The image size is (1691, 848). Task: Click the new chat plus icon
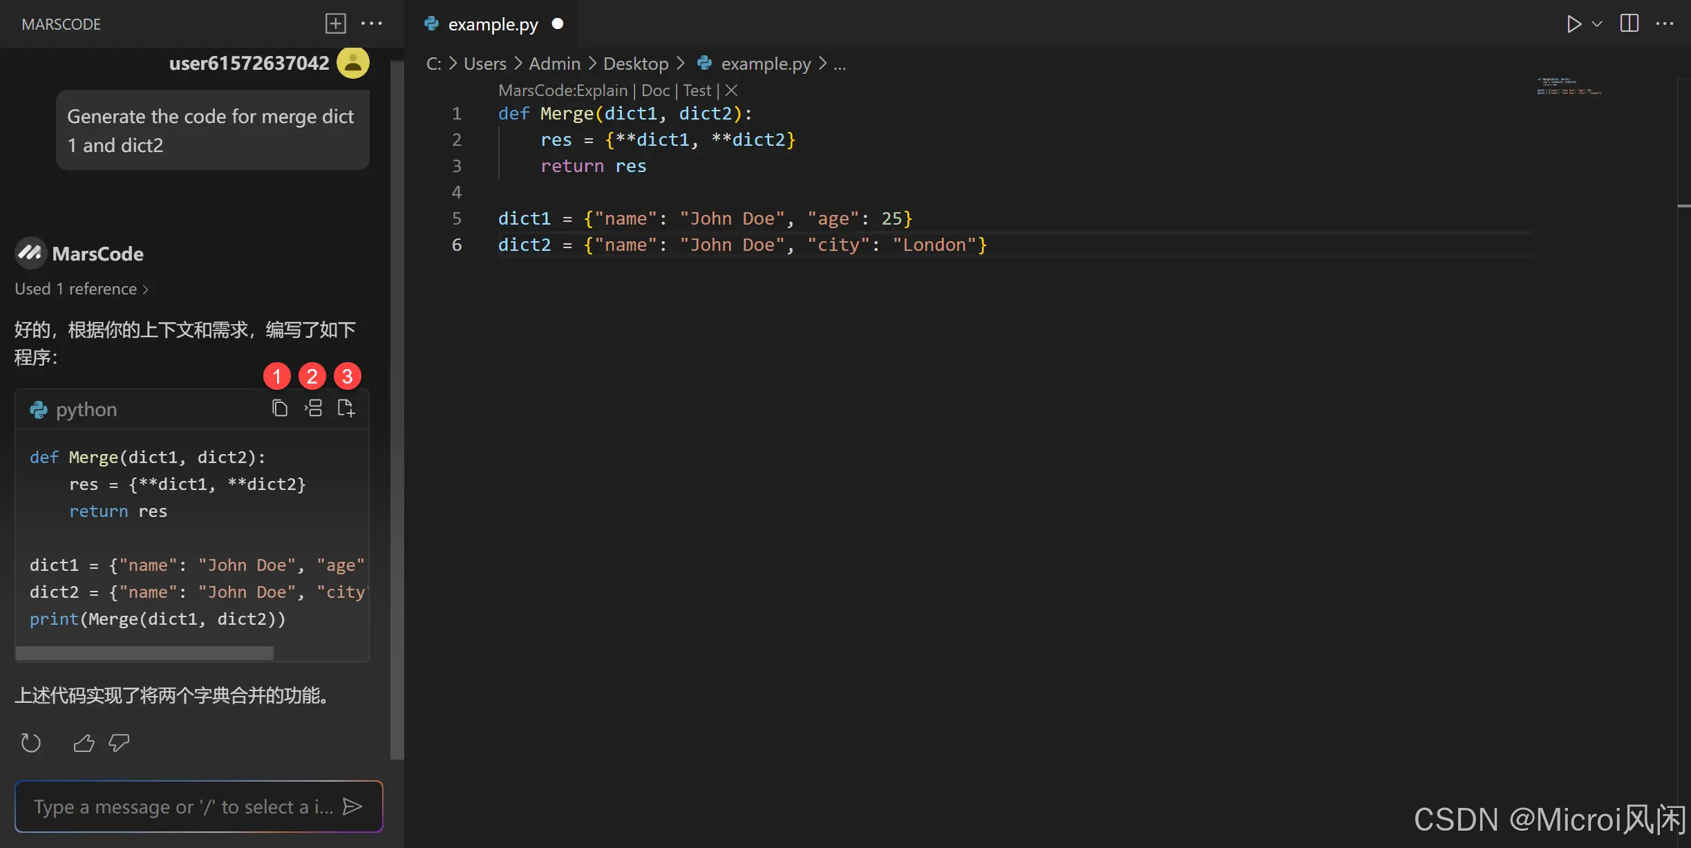(x=335, y=23)
